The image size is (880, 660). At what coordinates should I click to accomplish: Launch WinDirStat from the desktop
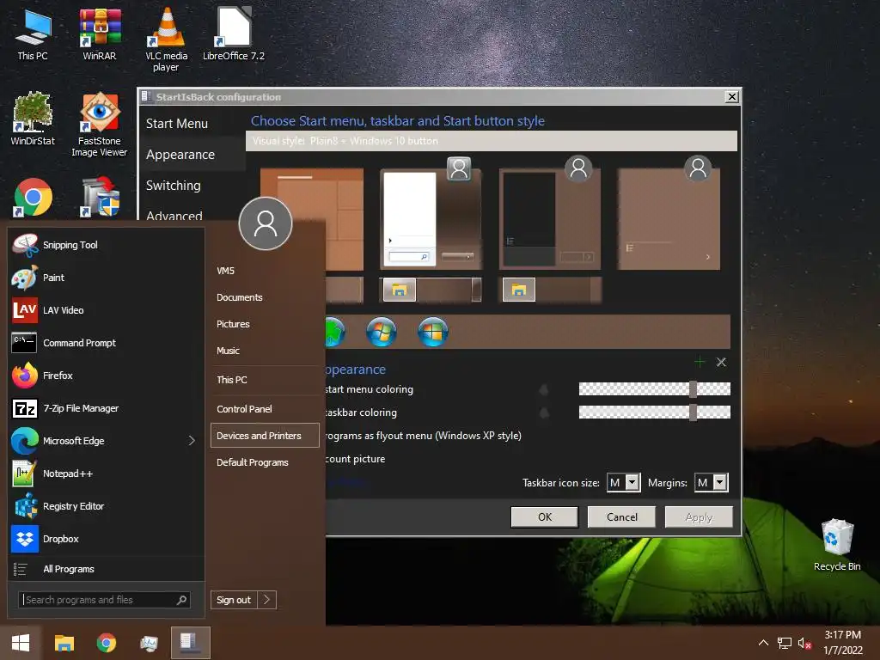point(33,119)
